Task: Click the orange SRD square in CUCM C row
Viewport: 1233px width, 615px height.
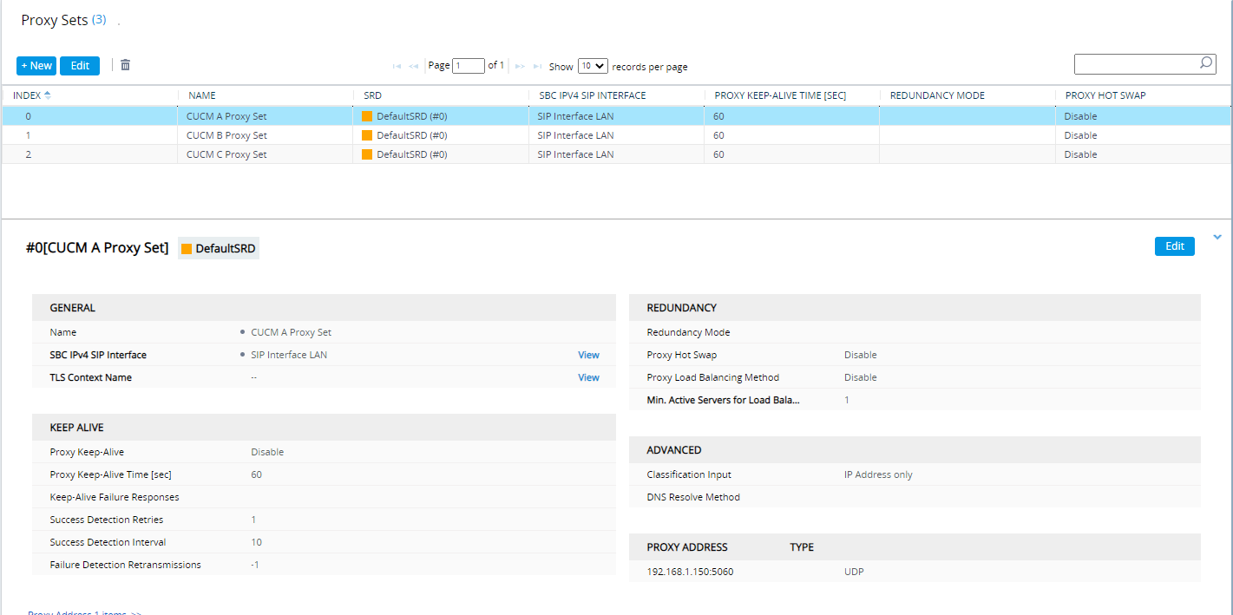Action: click(367, 154)
